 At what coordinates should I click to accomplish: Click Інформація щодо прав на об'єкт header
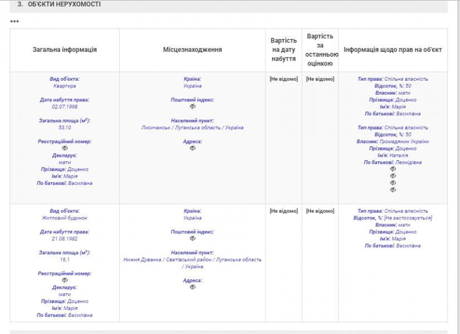point(393,50)
